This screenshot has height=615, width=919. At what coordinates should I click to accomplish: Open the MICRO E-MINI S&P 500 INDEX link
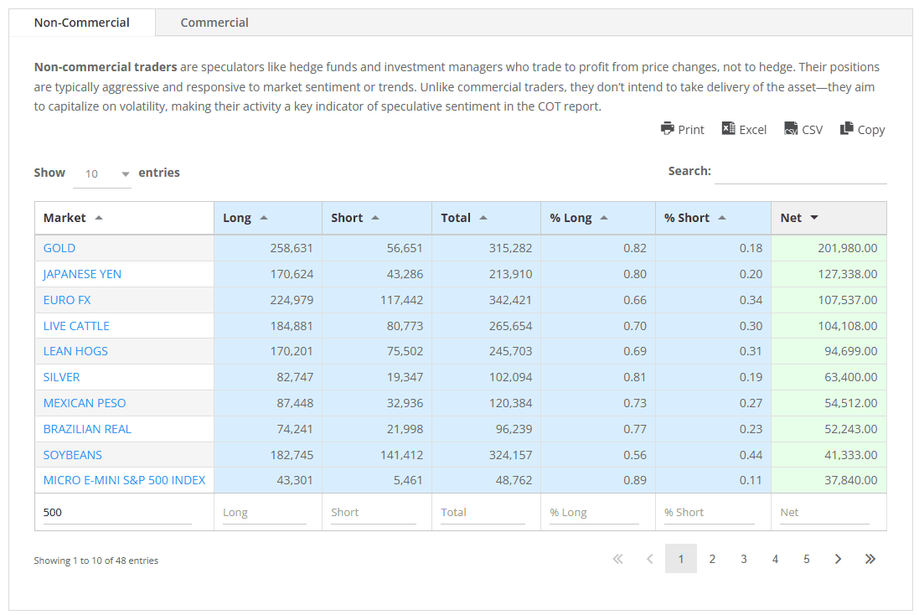coord(124,480)
